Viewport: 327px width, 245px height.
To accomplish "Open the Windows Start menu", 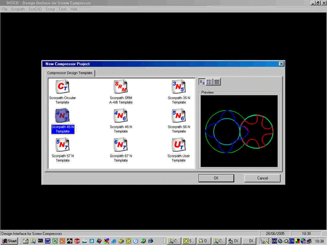I will point(10,241).
